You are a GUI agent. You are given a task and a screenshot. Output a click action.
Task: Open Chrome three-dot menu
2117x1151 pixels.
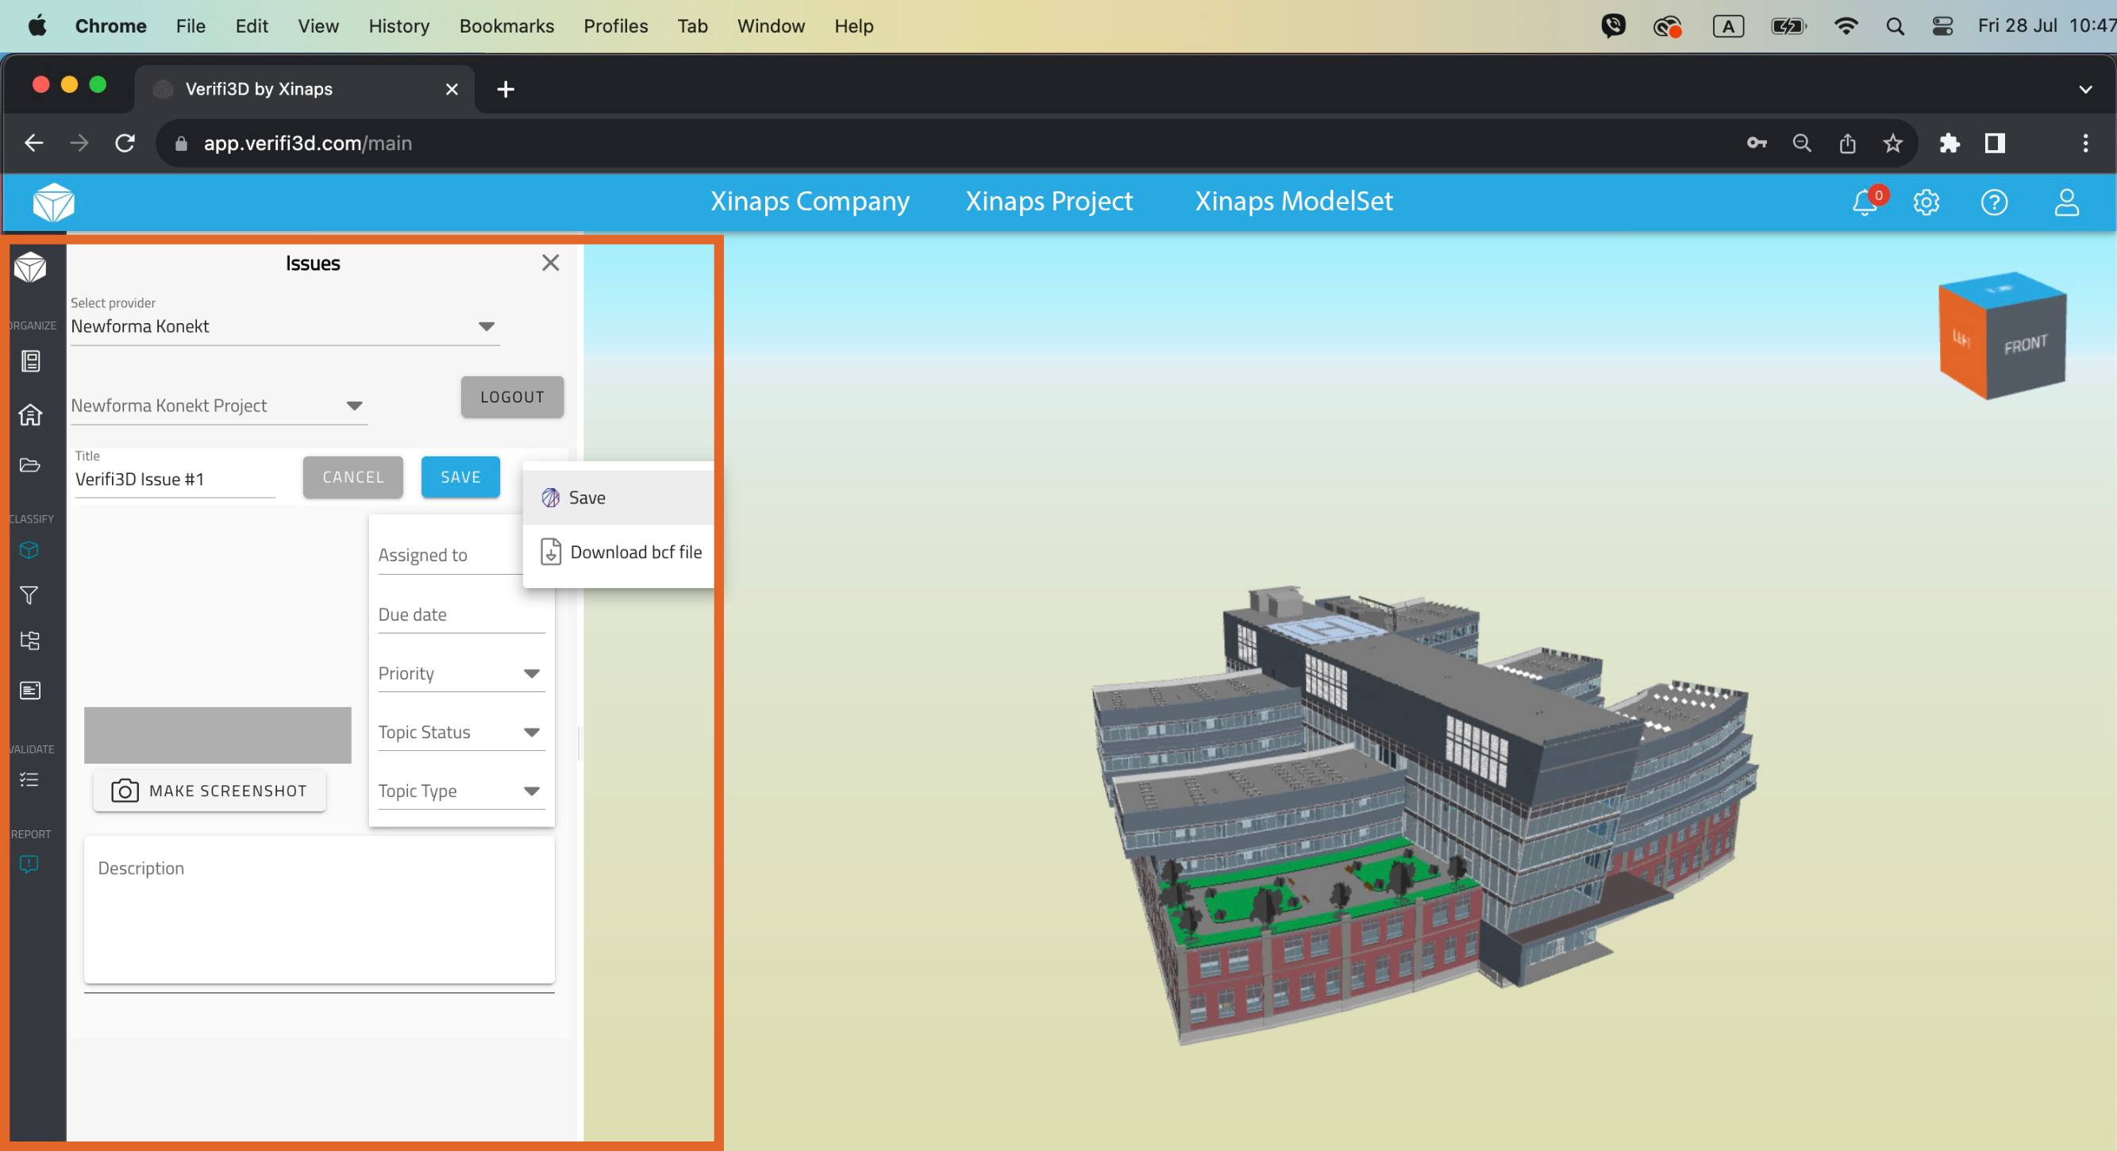(2085, 143)
